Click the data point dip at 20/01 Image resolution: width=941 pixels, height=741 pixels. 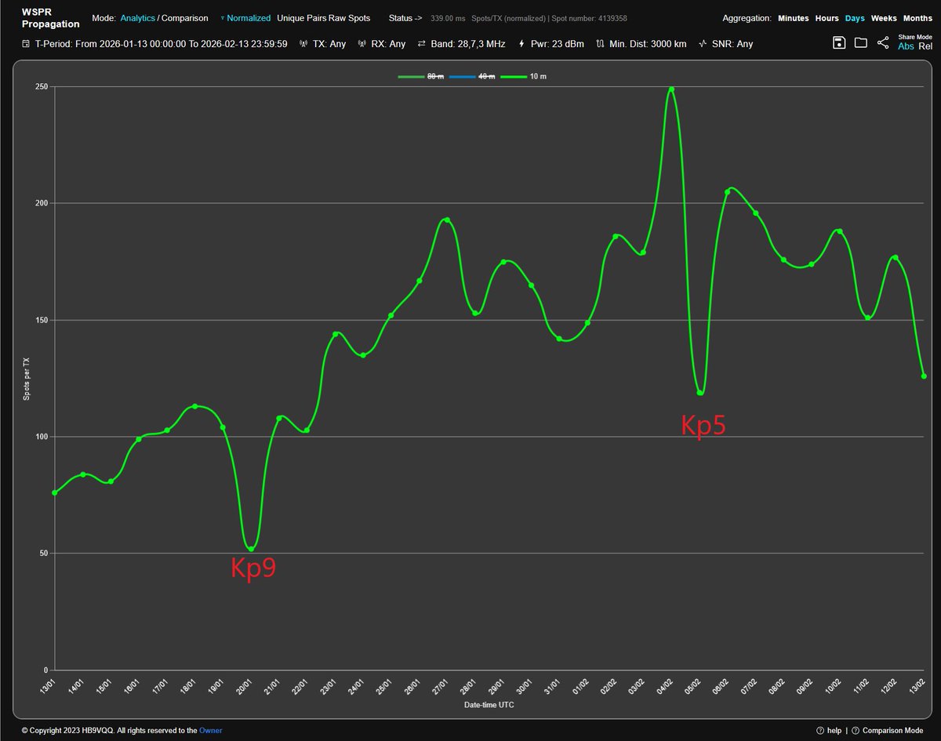pyautogui.click(x=251, y=549)
